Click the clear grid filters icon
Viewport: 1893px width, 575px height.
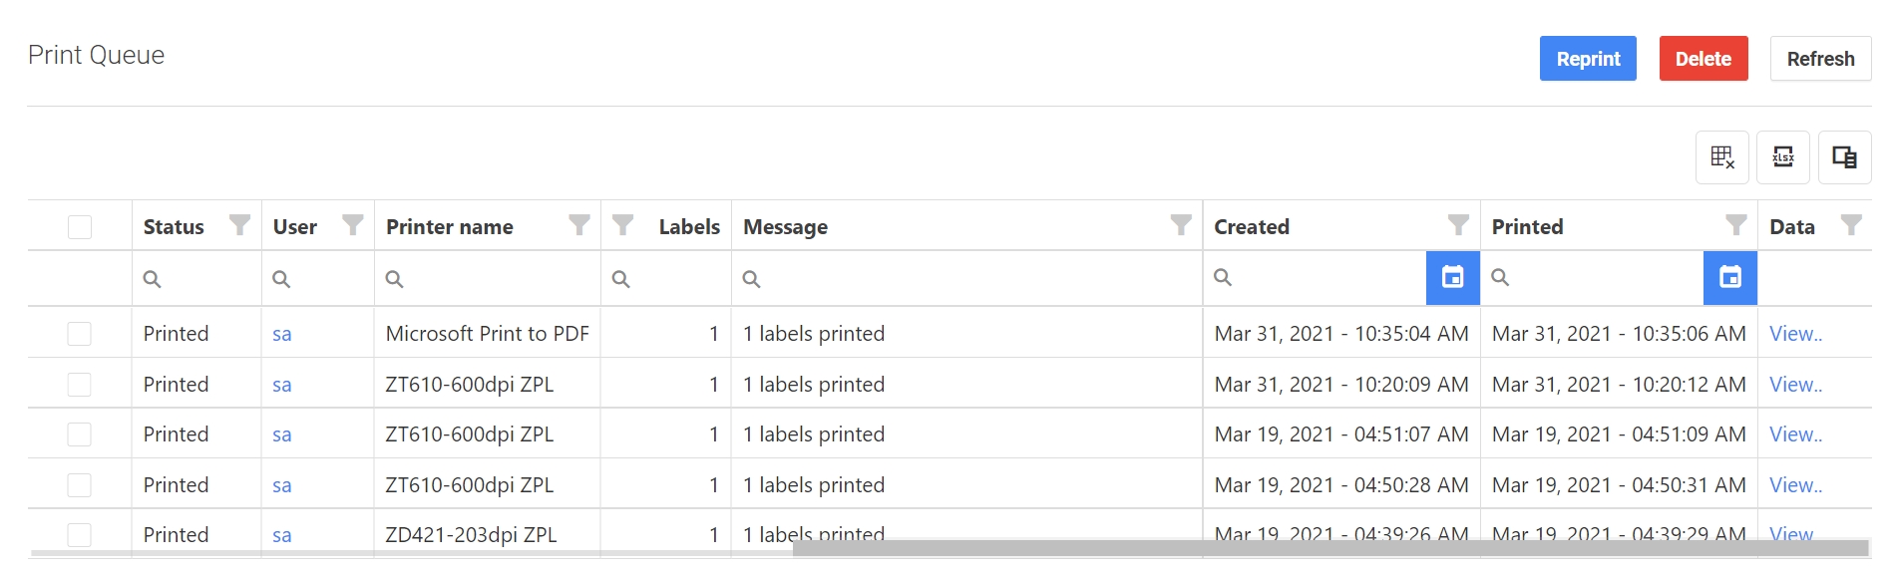coord(1721,157)
